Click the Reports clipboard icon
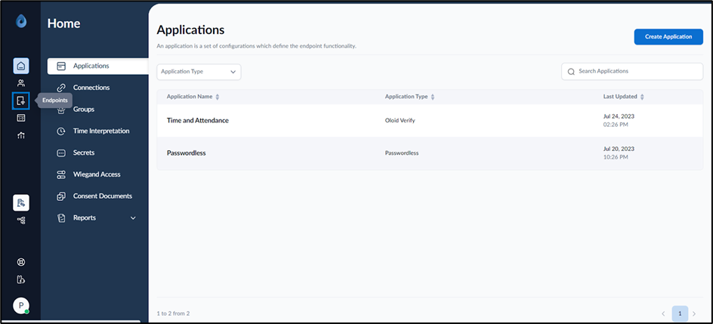The height and width of the screenshot is (324, 713). (61, 218)
